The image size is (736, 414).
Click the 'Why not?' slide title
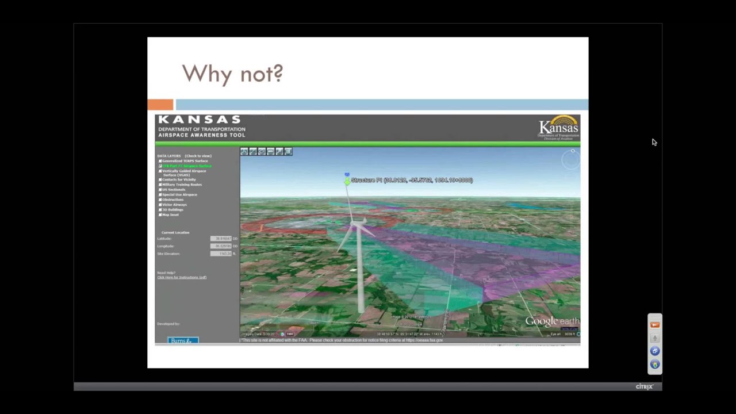click(x=232, y=74)
